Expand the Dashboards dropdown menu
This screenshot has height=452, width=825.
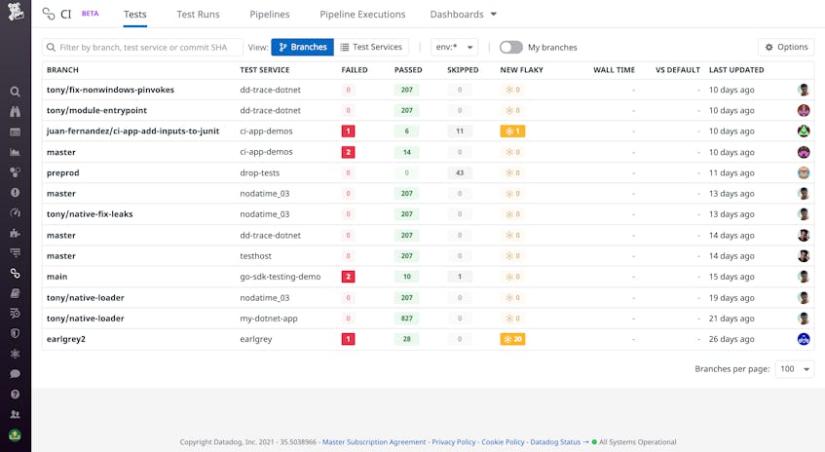pyautogui.click(x=463, y=15)
